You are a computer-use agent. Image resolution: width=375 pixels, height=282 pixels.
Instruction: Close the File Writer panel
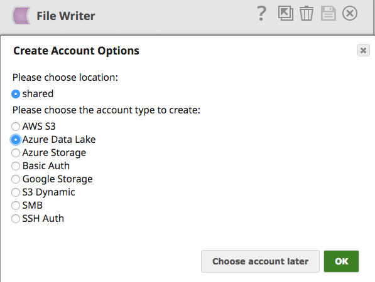pos(350,13)
